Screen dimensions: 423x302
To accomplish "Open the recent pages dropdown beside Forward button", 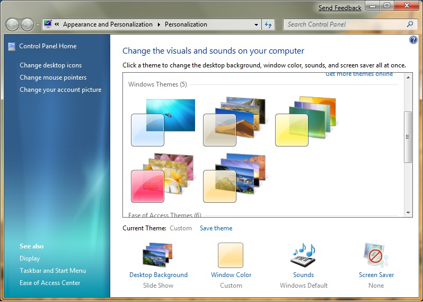I will (x=38, y=25).
